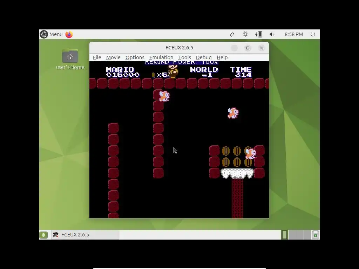Open the File menu in FCEUX

[x=97, y=57]
